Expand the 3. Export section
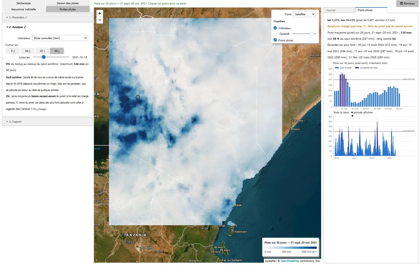Viewport: 420px width, 266px height. (47, 121)
